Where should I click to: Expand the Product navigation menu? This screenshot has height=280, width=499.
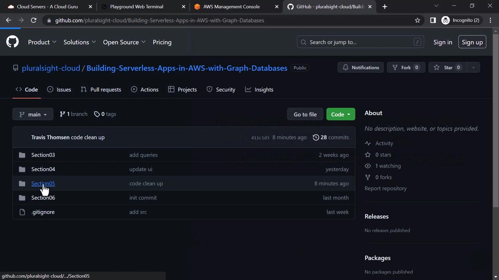click(42, 42)
